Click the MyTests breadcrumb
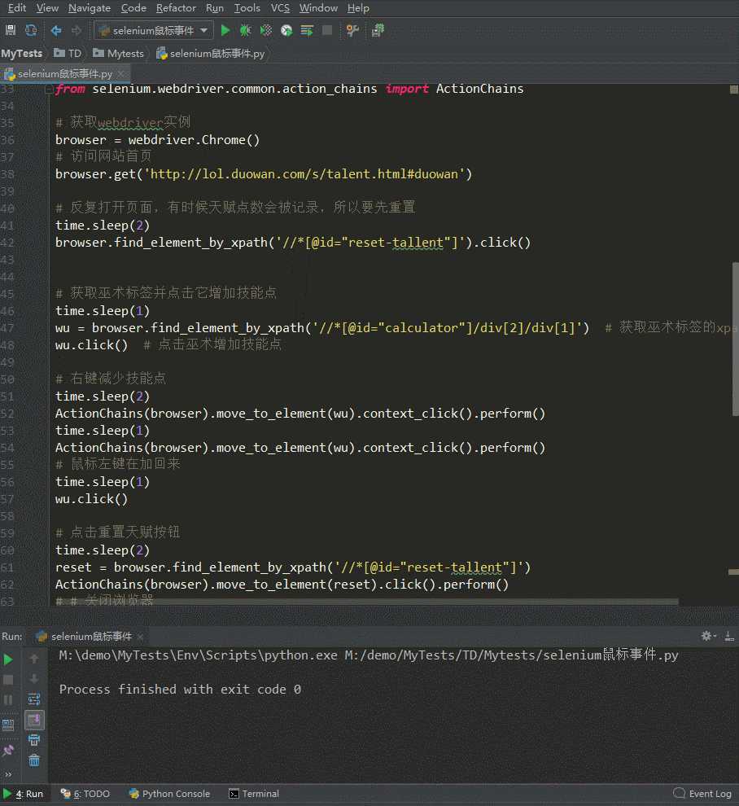 (x=22, y=54)
